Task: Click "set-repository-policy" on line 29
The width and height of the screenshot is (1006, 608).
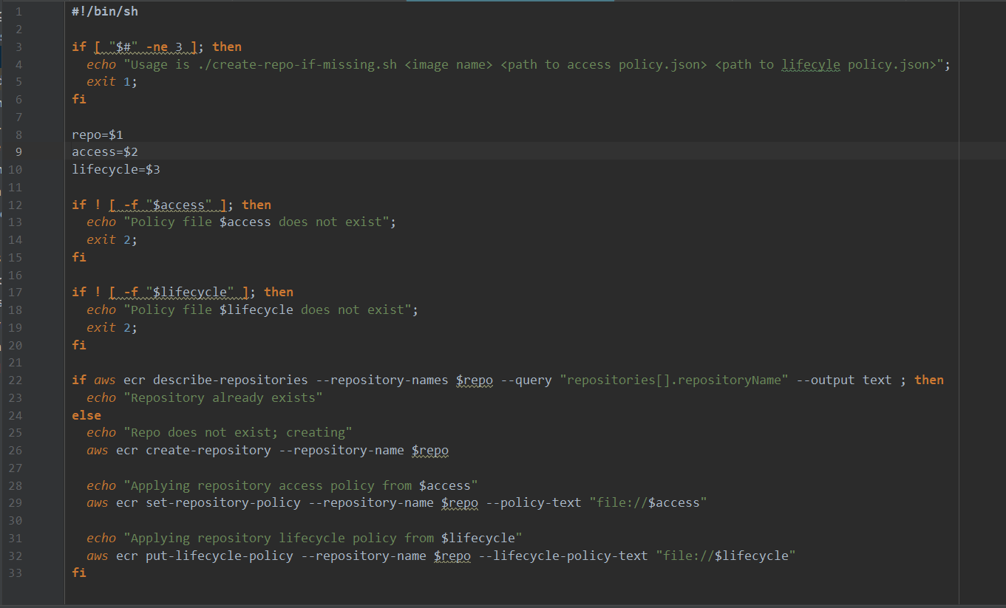Action: (x=223, y=504)
